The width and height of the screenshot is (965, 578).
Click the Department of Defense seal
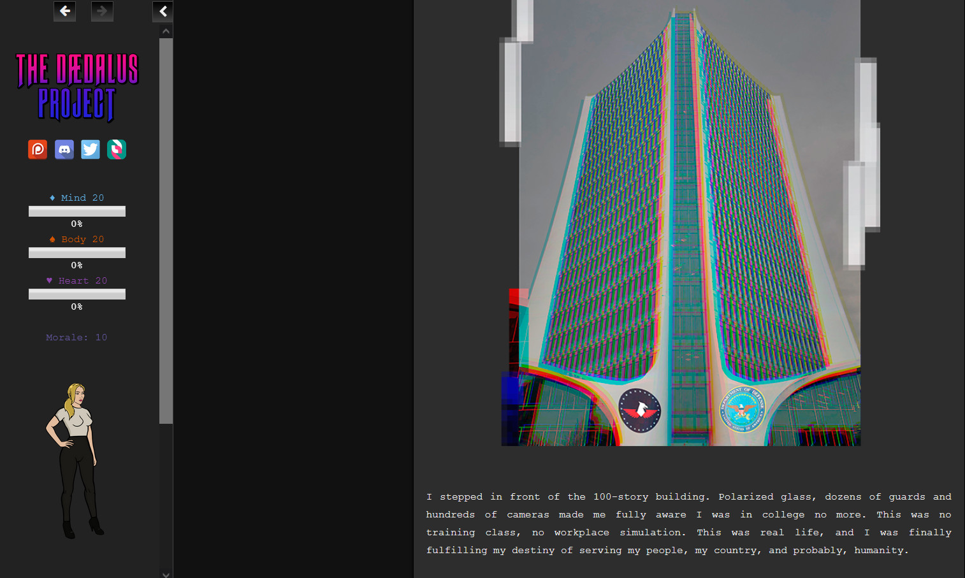742,410
